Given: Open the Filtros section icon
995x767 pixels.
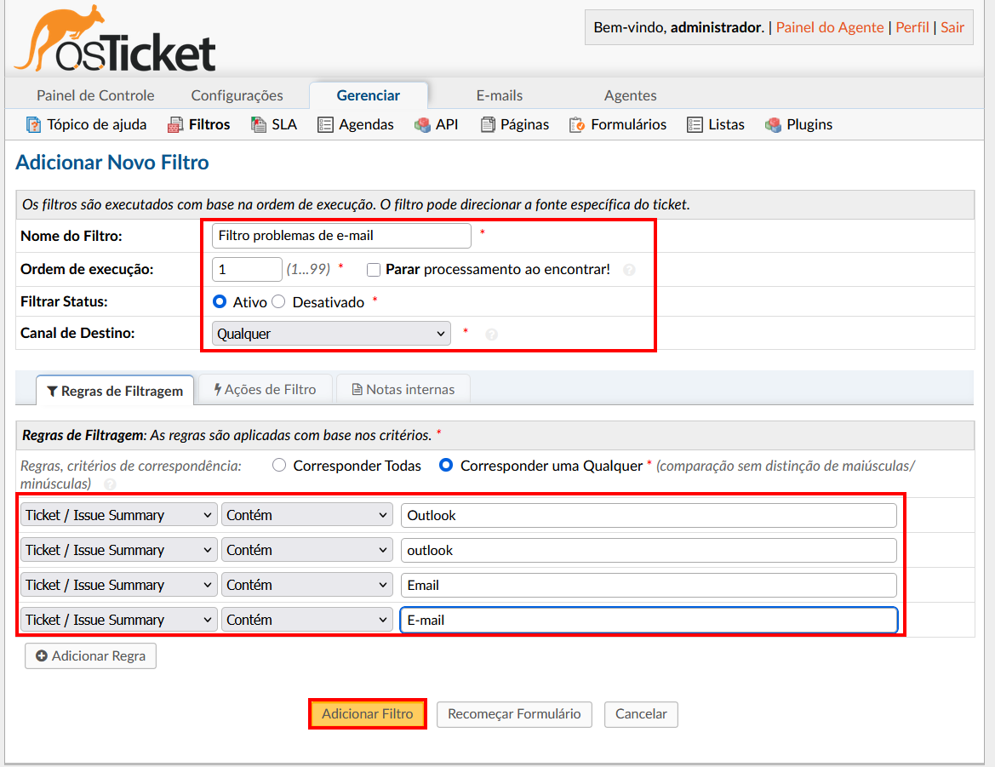Looking at the screenshot, I should click(174, 124).
